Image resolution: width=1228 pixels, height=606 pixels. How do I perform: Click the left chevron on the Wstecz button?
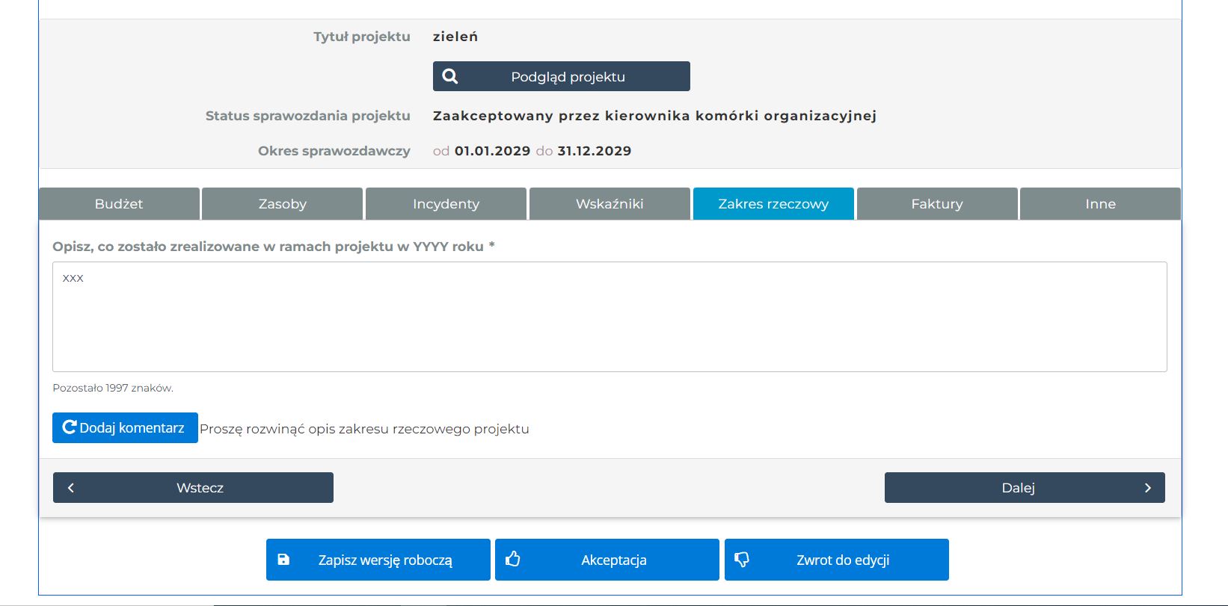pos(71,488)
